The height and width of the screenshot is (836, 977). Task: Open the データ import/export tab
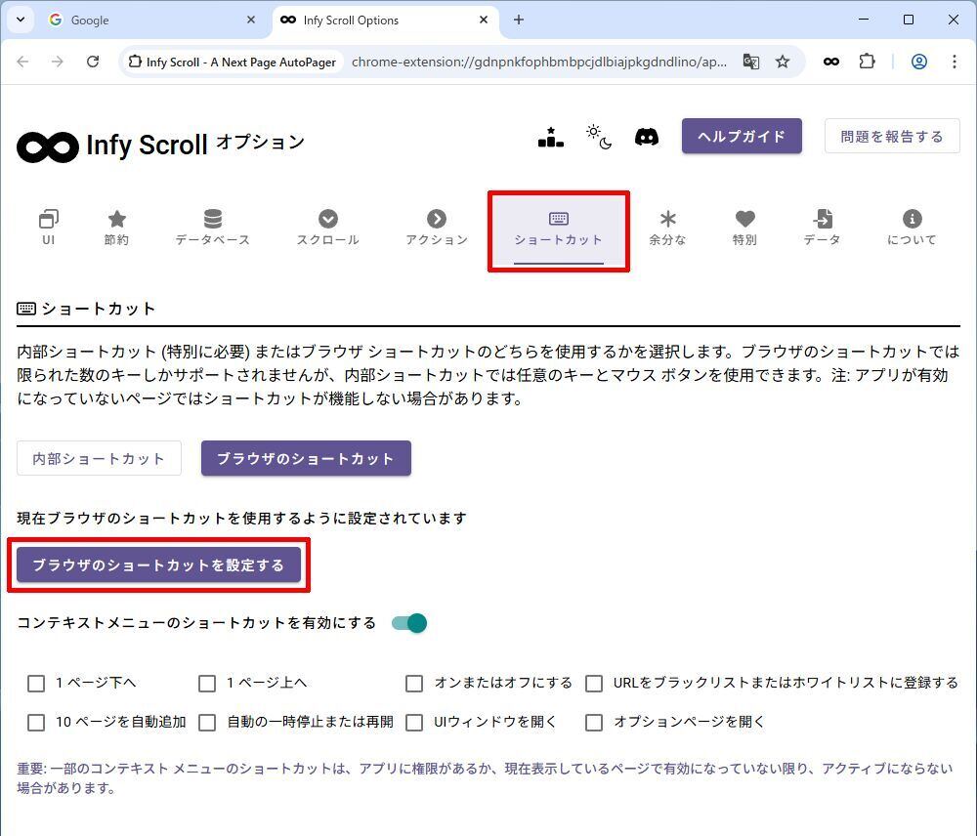822,228
